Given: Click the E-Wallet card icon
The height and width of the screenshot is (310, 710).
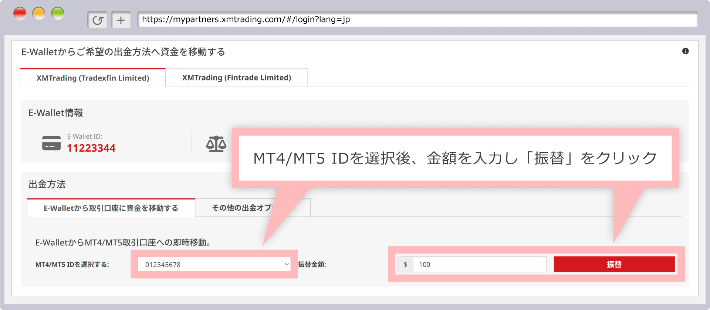Looking at the screenshot, I should pyautogui.click(x=51, y=143).
